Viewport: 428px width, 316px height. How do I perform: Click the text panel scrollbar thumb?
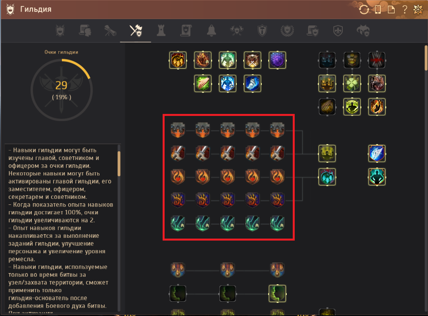[119, 164]
